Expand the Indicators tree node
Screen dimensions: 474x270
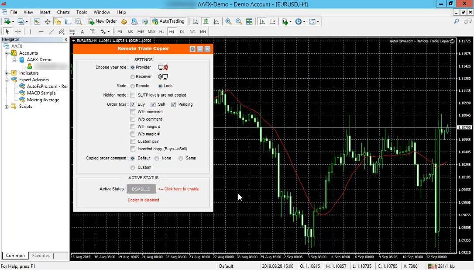pos(7,73)
